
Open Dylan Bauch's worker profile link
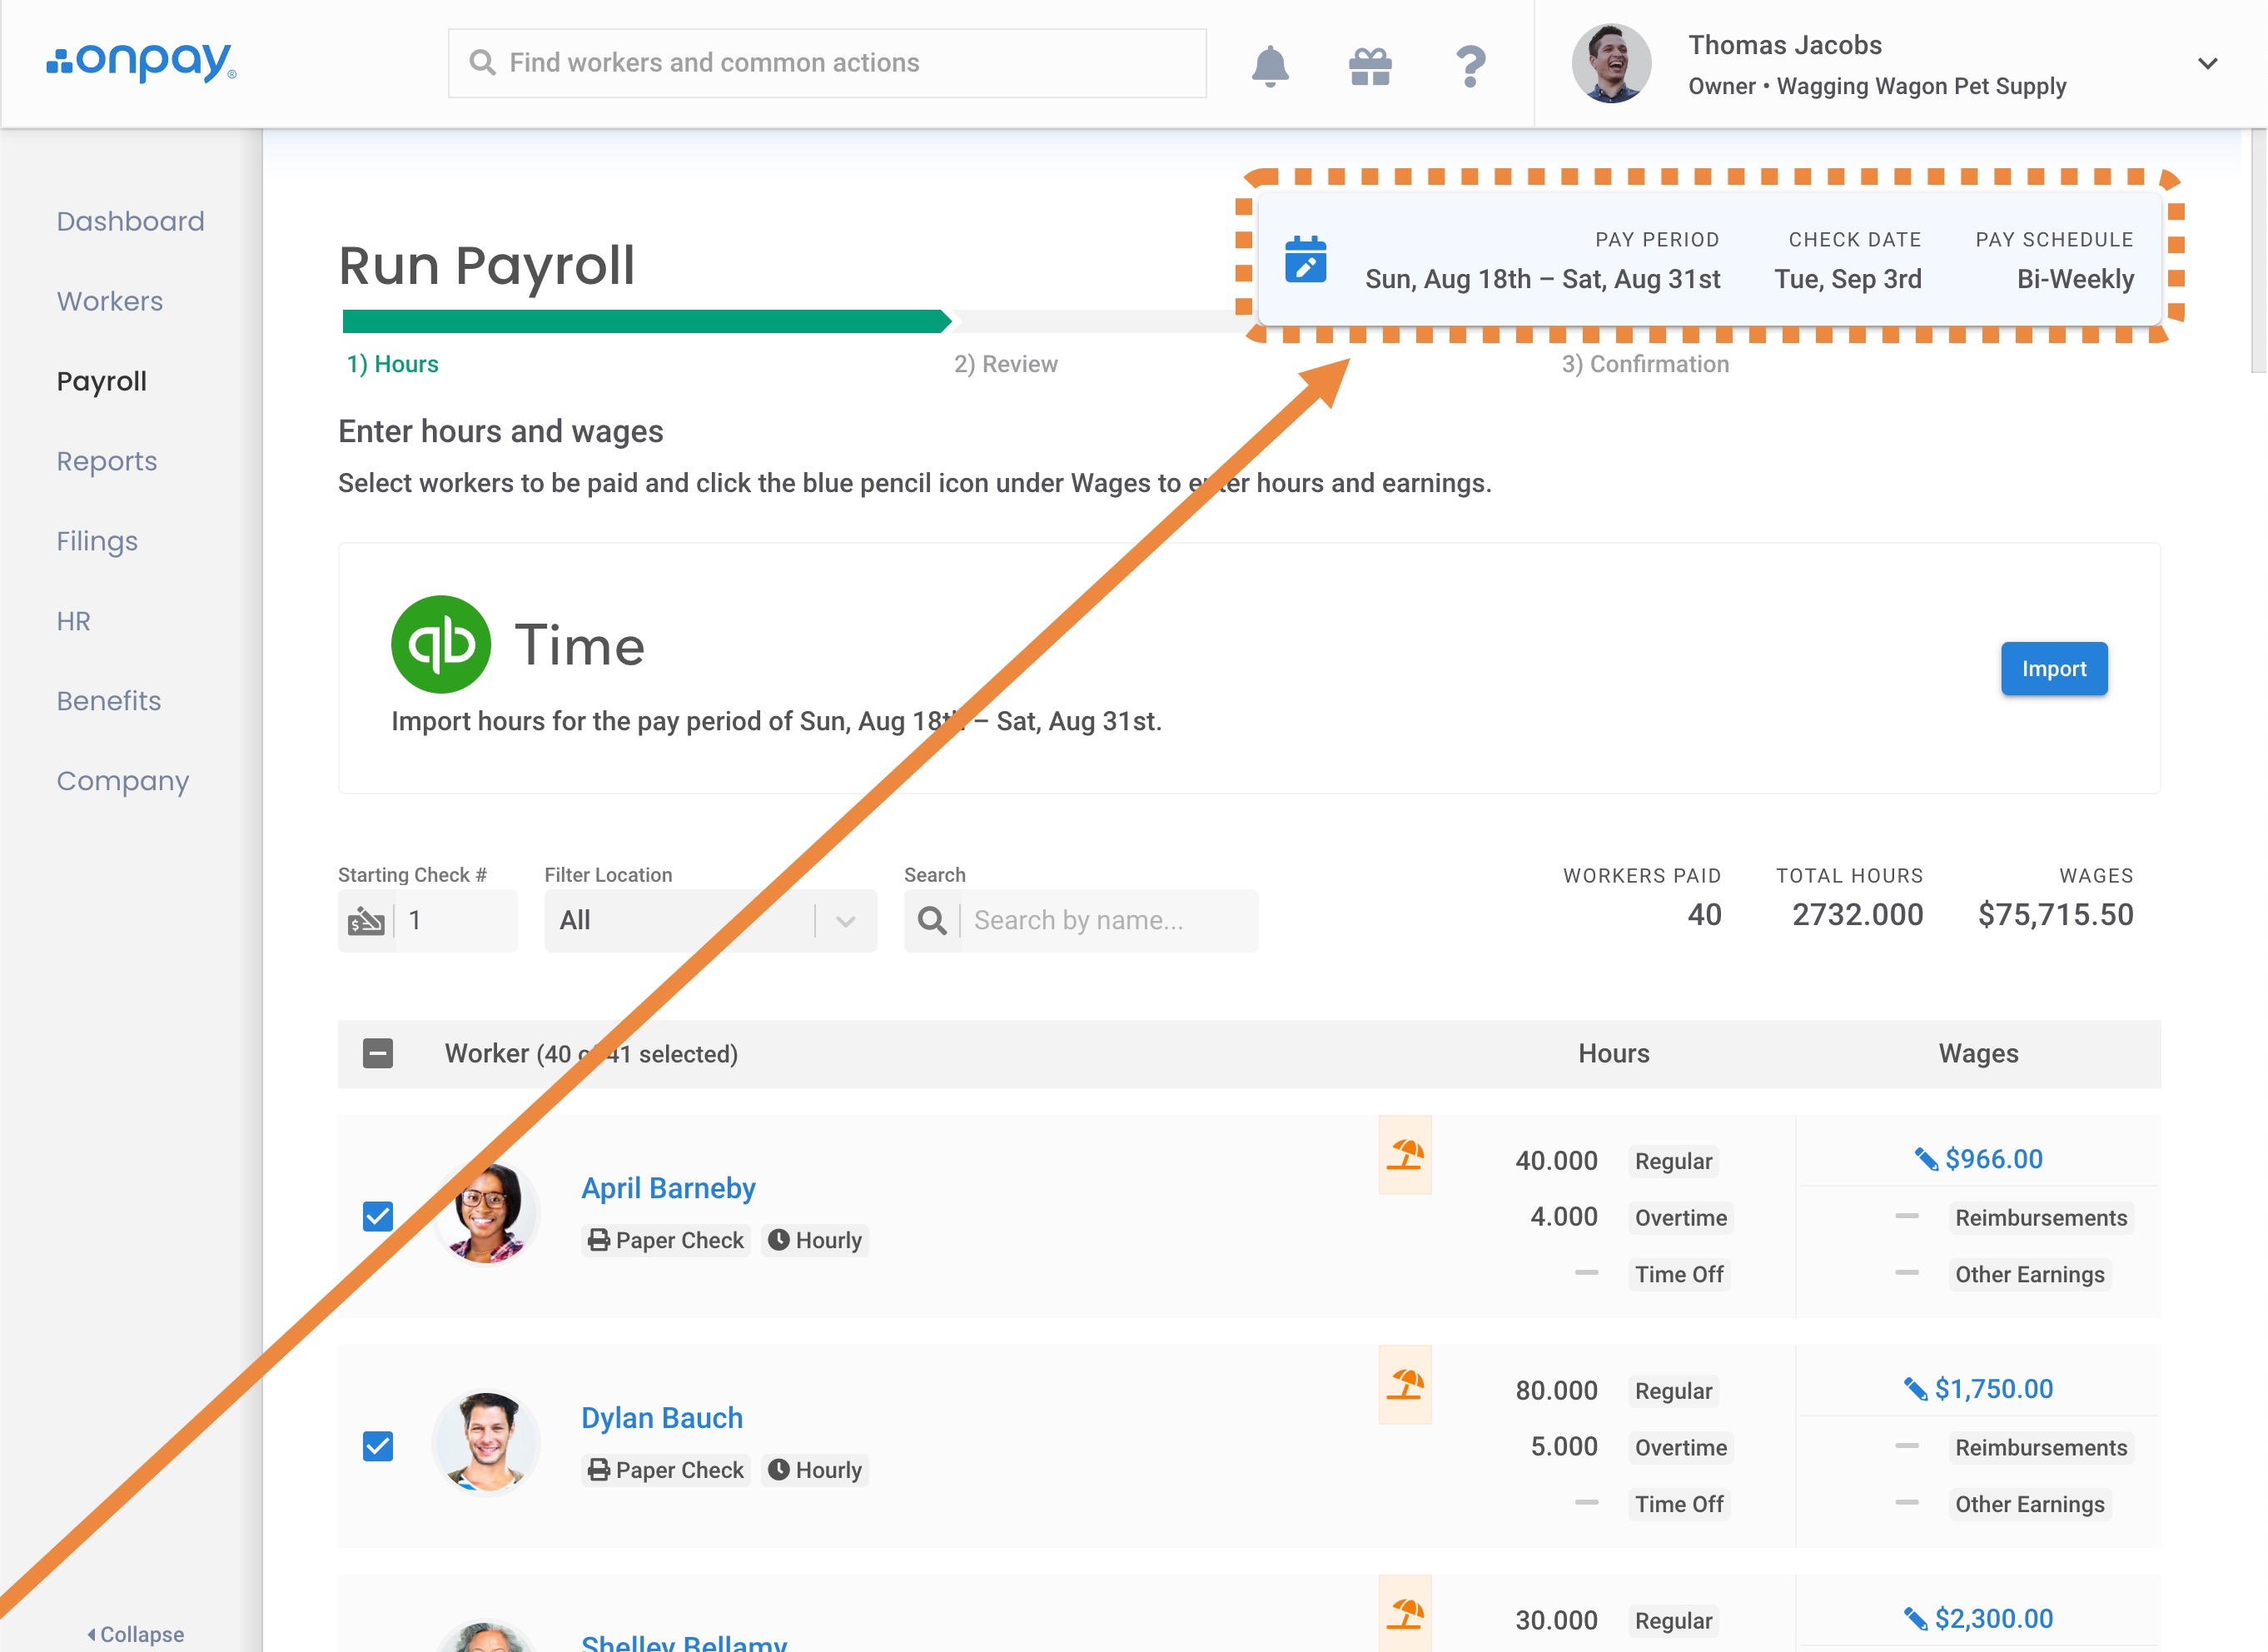[x=662, y=1418]
